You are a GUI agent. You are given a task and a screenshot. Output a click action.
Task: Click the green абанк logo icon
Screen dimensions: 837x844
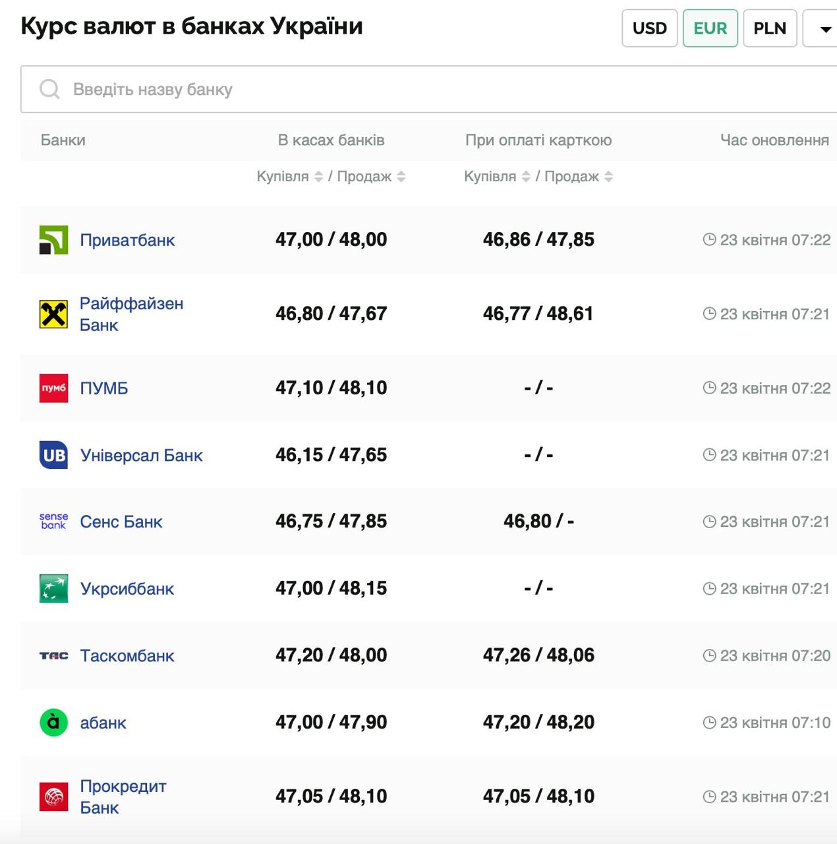pos(53,723)
